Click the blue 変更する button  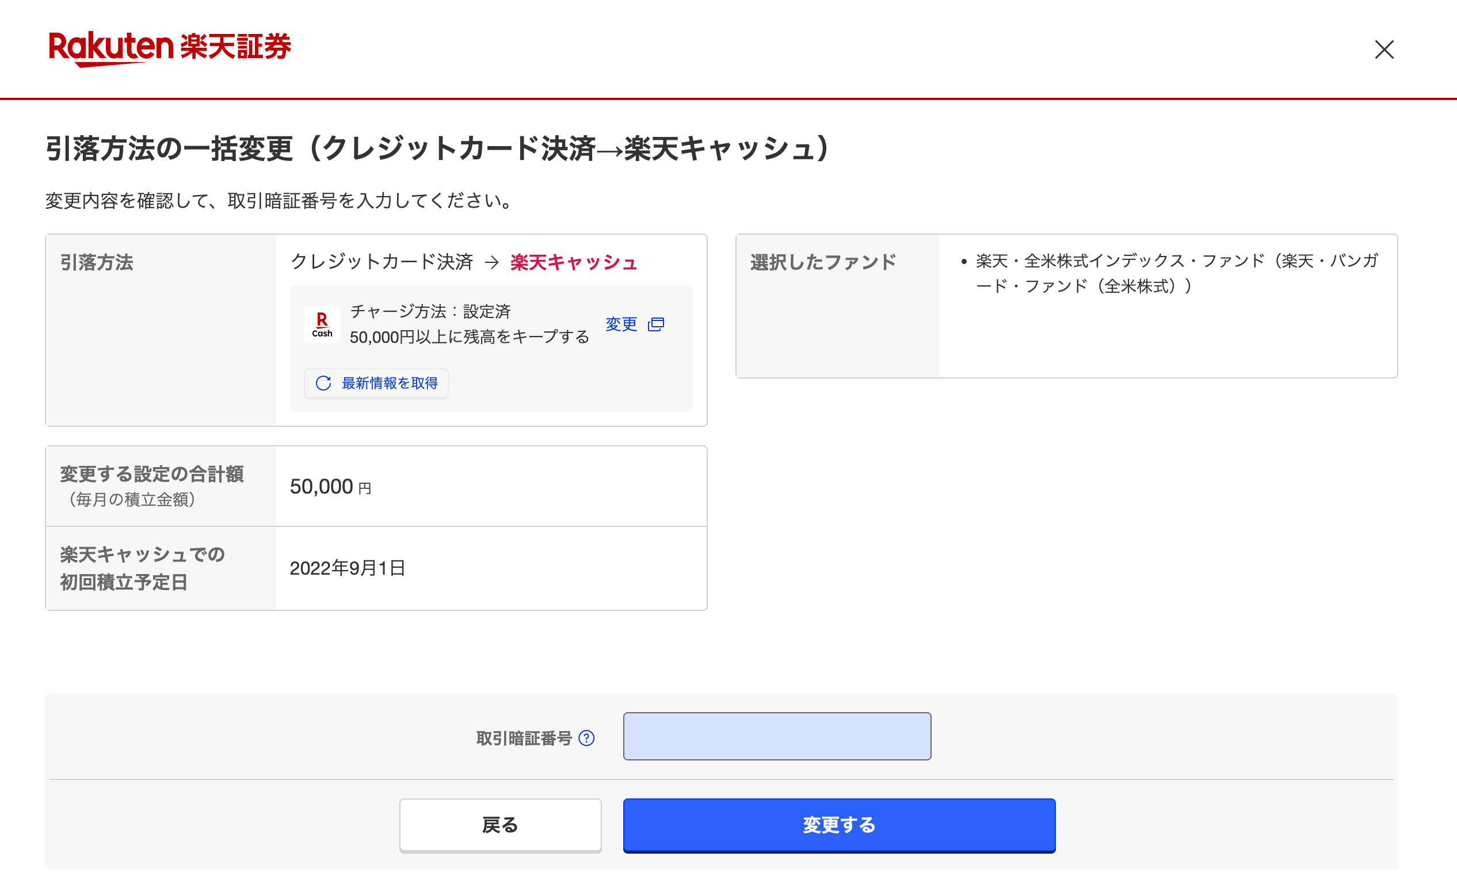pyautogui.click(x=839, y=825)
